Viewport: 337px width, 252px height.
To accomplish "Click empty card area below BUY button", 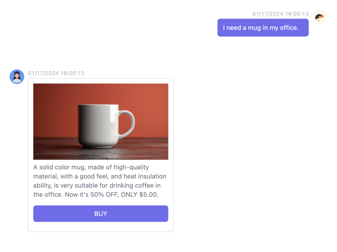I will click(x=101, y=227).
